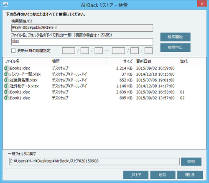The height and width of the screenshot is (183, 209).
Task: Click Excel icon of first Book1.xlsx row
Action: click(x=7, y=68)
